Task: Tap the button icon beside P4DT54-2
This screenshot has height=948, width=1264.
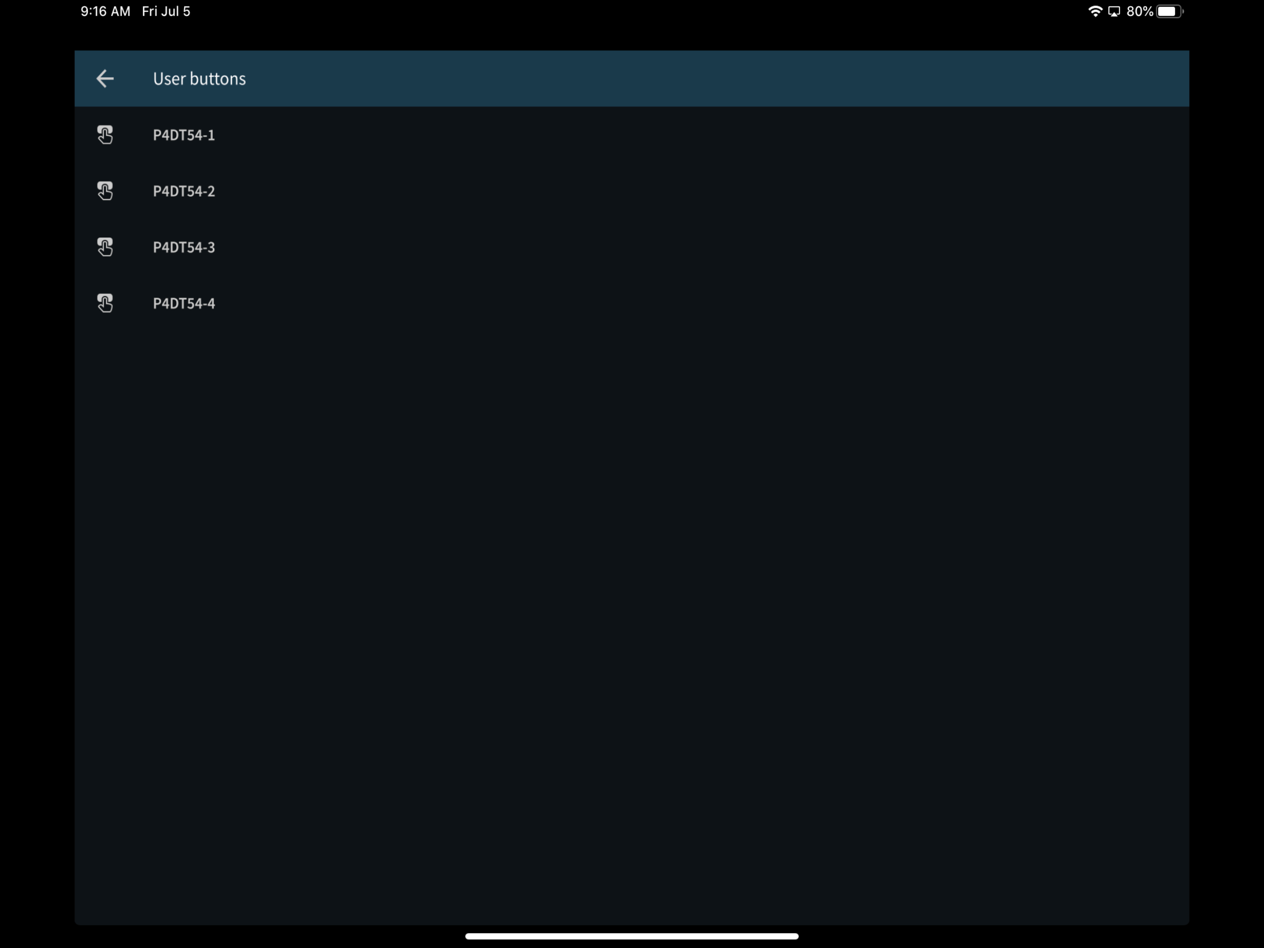Action: point(105,191)
